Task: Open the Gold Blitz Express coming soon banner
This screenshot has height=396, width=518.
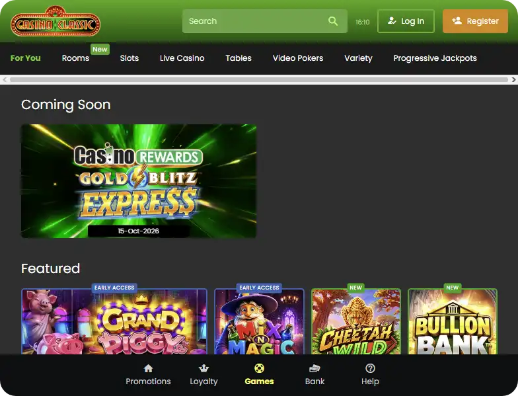Action: (x=139, y=181)
